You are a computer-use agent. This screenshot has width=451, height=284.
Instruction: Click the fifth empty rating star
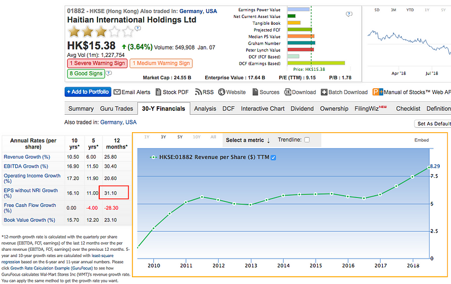point(128,31)
